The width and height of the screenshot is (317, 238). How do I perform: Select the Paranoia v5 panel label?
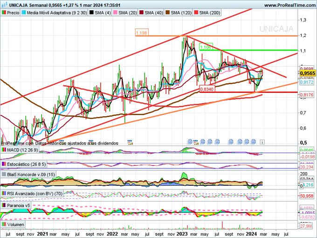click(x=18, y=205)
